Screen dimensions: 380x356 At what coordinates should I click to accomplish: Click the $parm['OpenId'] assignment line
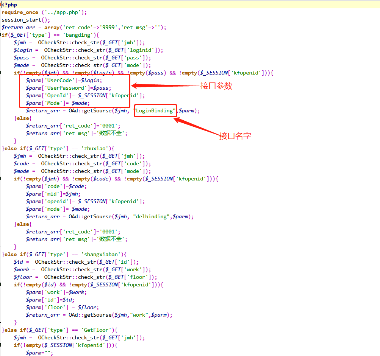[85, 96]
